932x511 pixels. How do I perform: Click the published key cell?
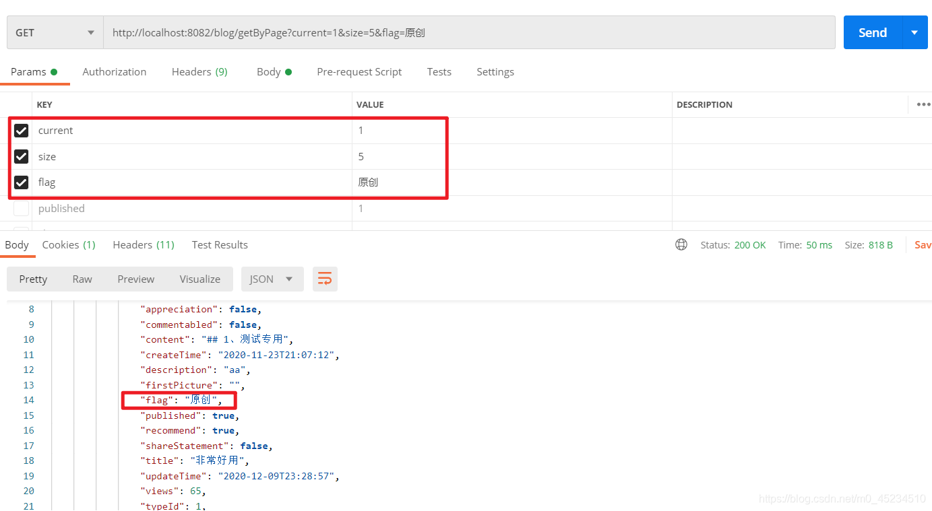click(192, 209)
